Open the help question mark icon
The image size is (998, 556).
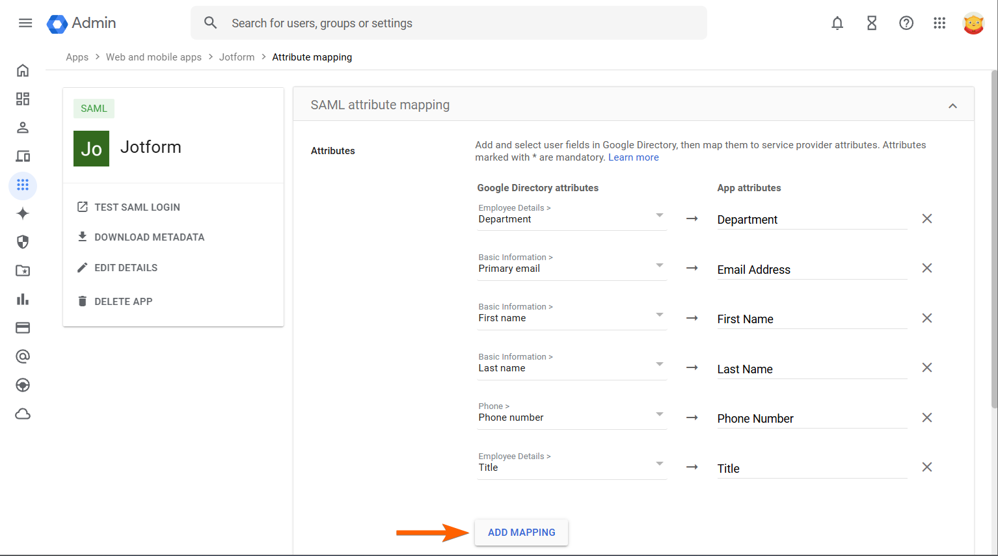click(x=906, y=23)
